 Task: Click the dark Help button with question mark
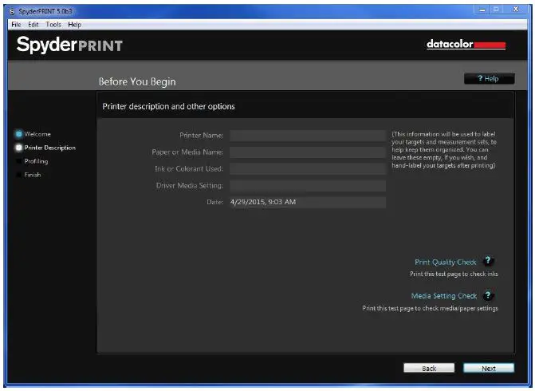coord(489,78)
